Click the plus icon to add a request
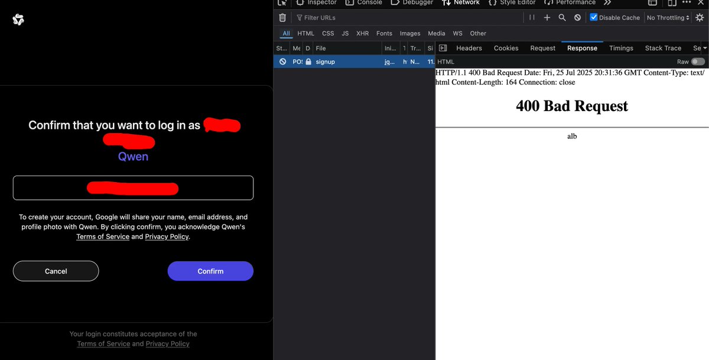 547,18
